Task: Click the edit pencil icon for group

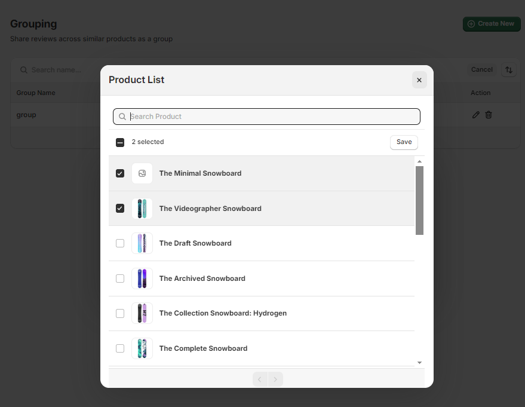Action: [x=476, y=115]
